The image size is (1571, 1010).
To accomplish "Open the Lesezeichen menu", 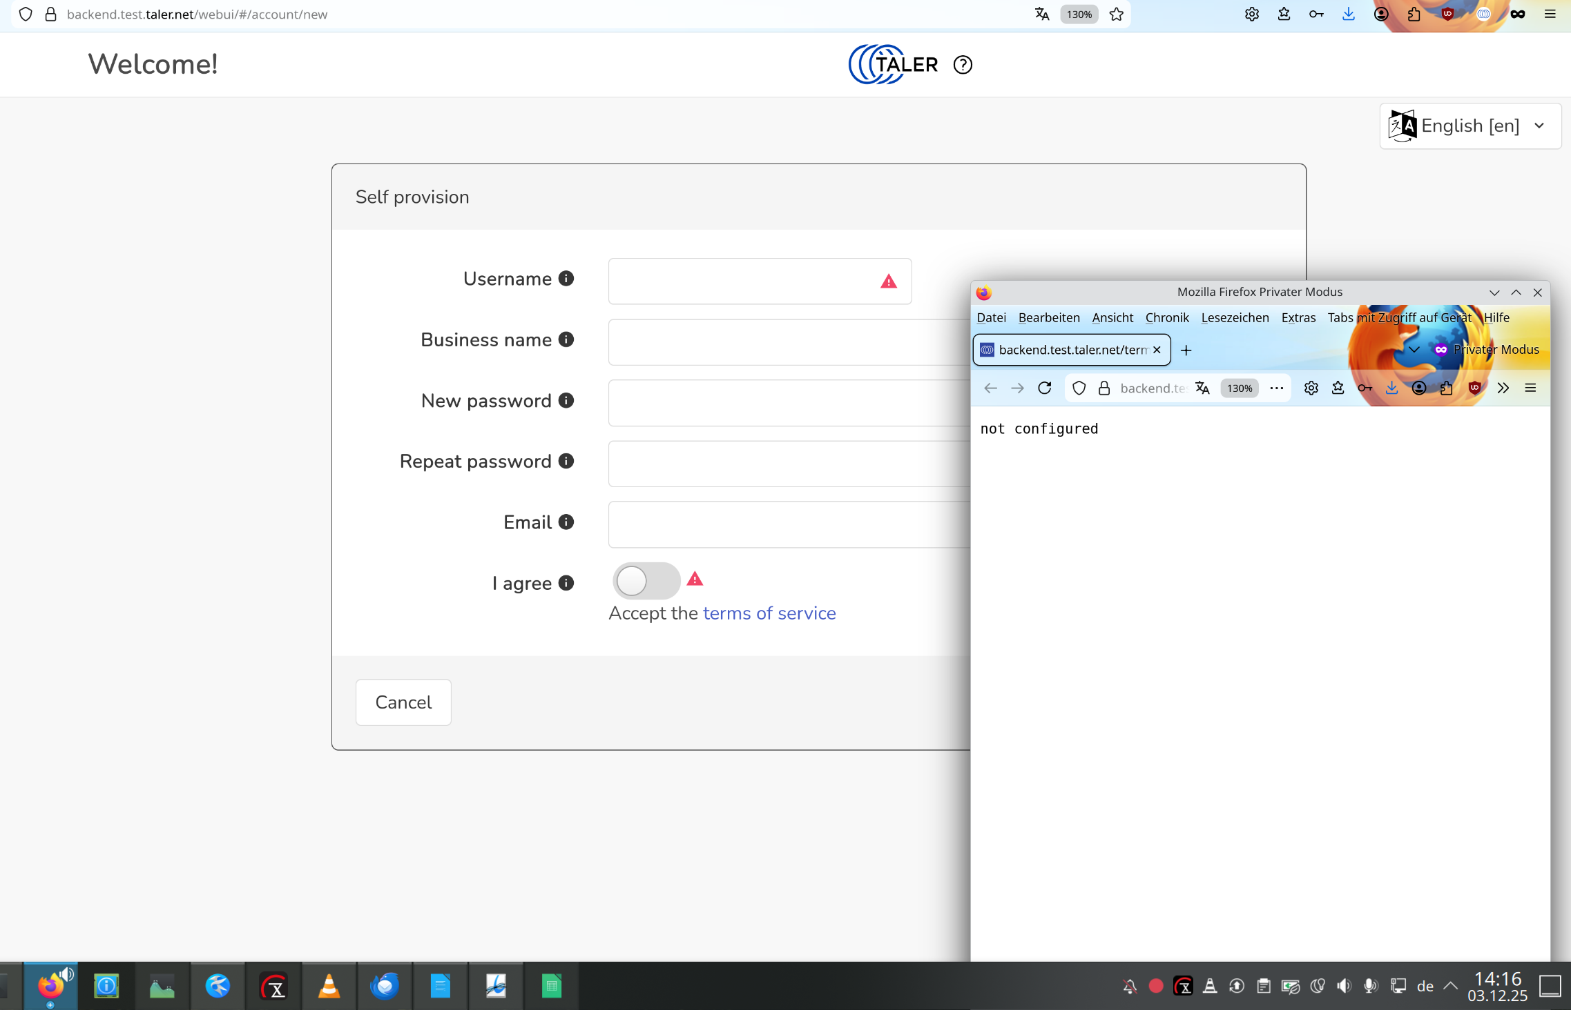I will pyautogui.click(x=1235, y=318).
